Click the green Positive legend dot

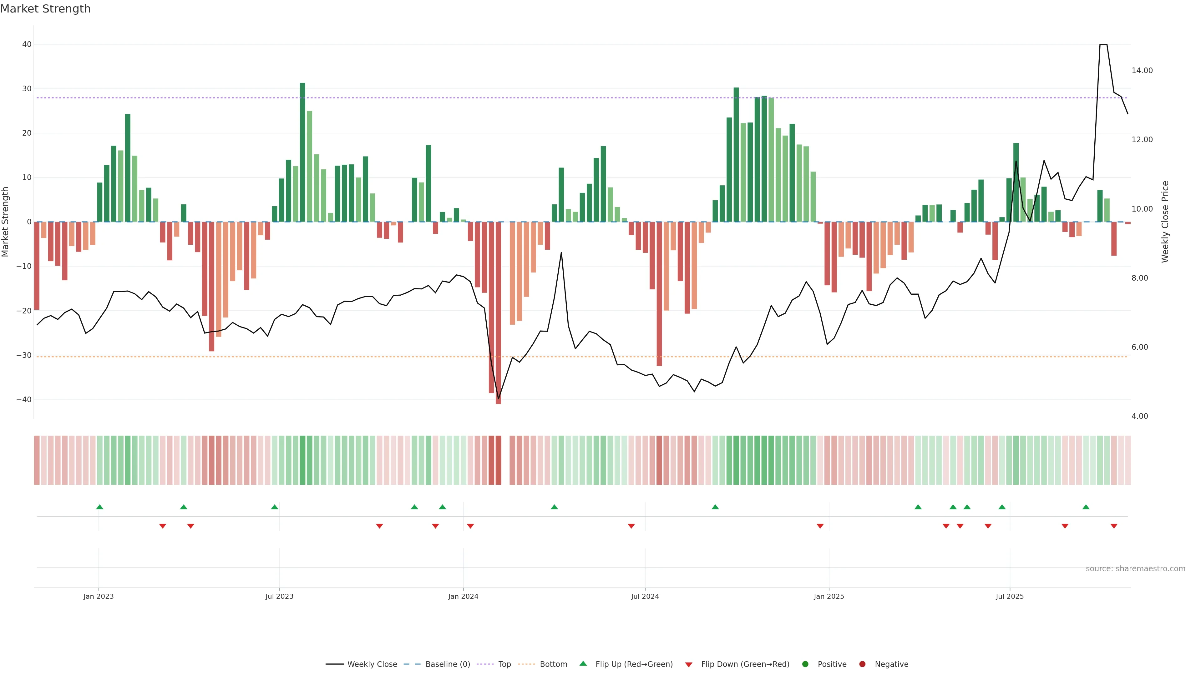pos(805,664)
